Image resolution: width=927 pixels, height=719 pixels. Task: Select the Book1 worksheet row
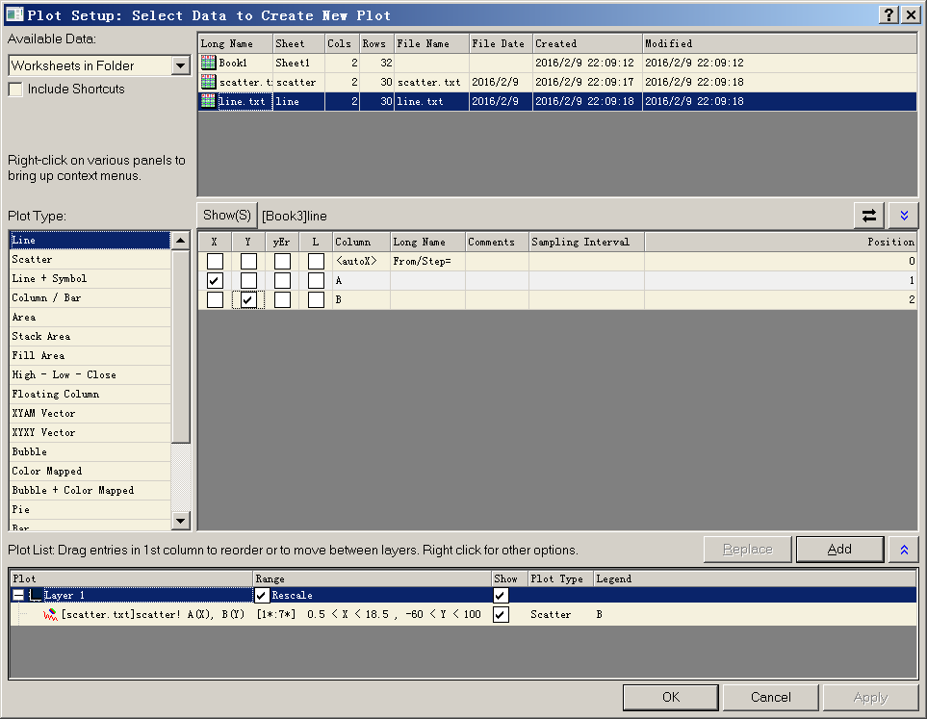tap(557, 63)
